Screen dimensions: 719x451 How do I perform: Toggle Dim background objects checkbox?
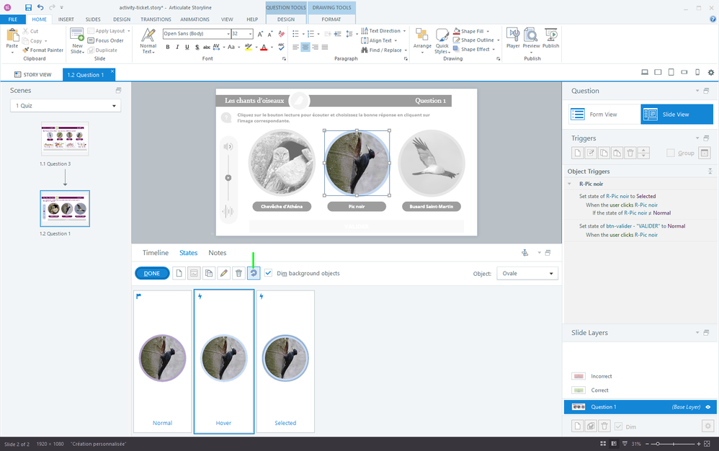(x=269, y=274)
